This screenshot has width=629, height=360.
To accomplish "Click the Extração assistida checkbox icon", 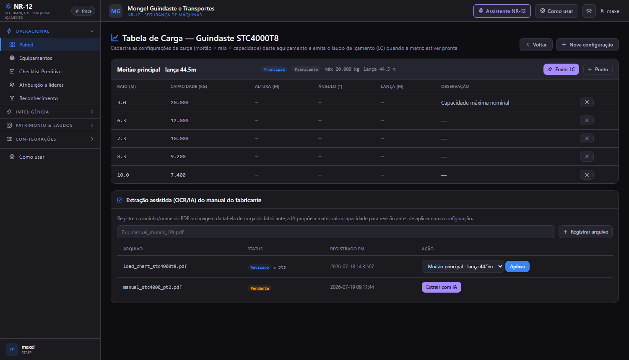I will pos(120,200).
